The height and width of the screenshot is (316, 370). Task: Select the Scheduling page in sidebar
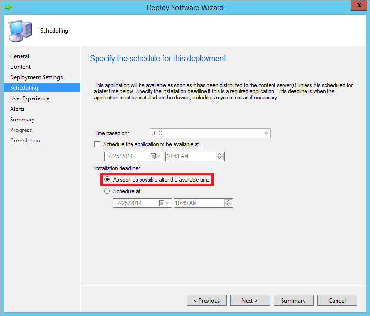[42, 88]
